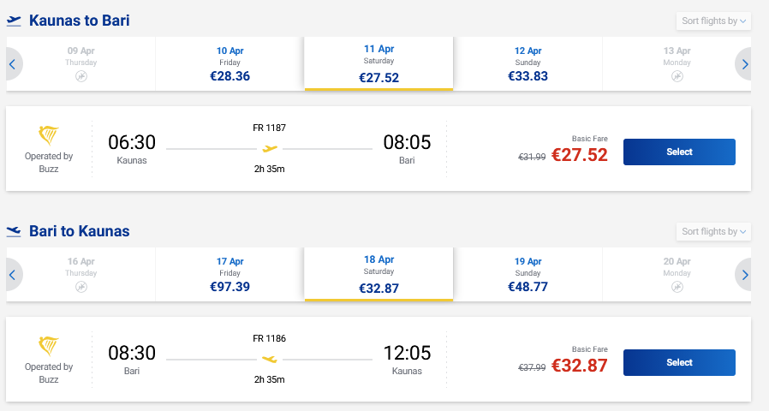The width and height of the screenshot is (769, 411).
Task: Show earlier dates for Bari to Kaunas
Action: tap(13, 275)
